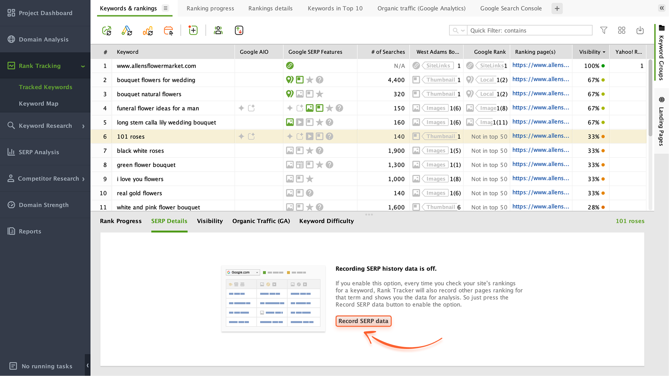Click the export download icon
The height and width of the screenshot is (376, 669).
point(640,30)
